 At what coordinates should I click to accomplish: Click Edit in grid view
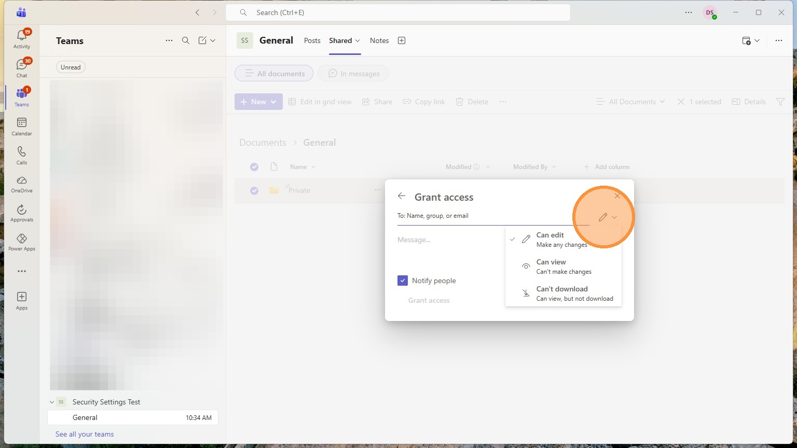click(x=320, y=102)
